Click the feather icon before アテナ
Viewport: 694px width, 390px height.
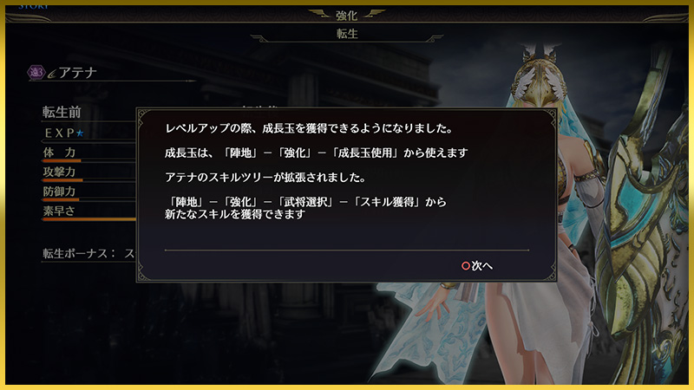tap(51, 74)
